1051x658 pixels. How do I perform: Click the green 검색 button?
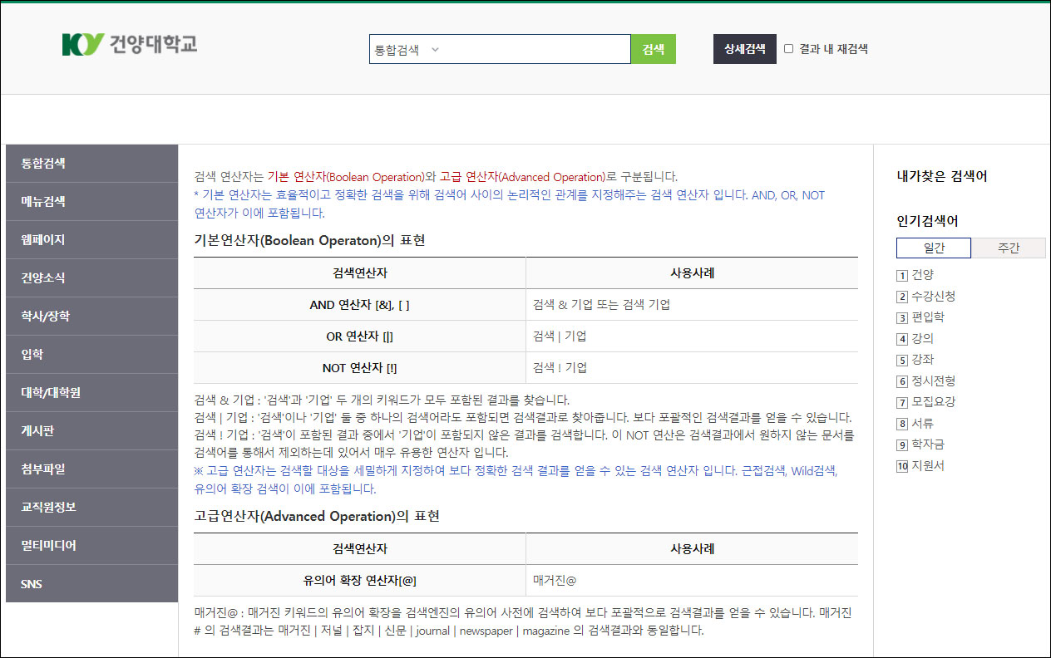point(654,49)
